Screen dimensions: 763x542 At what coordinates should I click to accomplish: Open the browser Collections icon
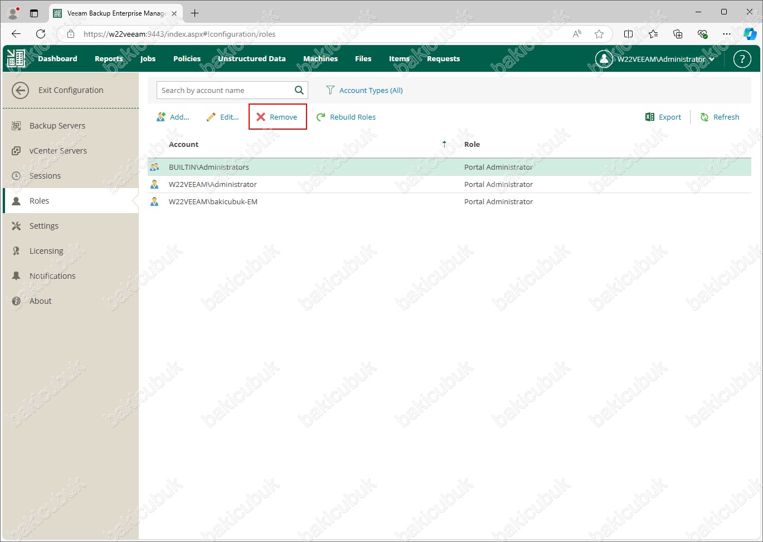678,34
